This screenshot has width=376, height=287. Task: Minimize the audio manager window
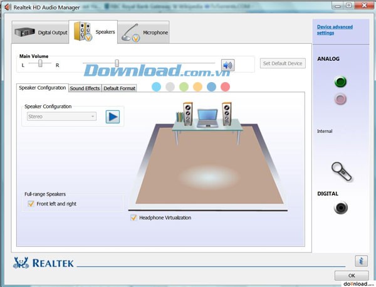coord(338,5)
